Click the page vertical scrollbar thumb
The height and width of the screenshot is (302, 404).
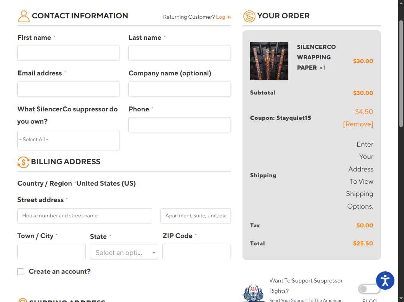click(401, 73)
